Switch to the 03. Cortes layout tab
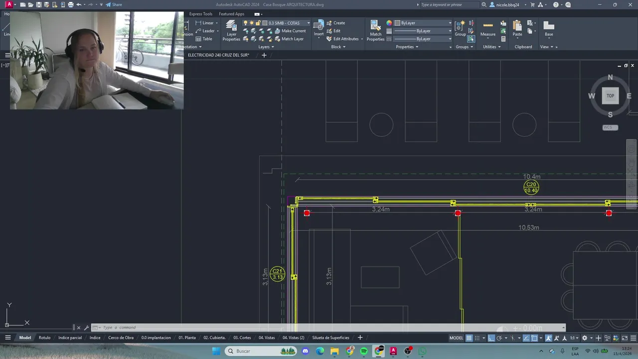The width and height of the screenshot is (638, 359). click(x=242, y=338)
